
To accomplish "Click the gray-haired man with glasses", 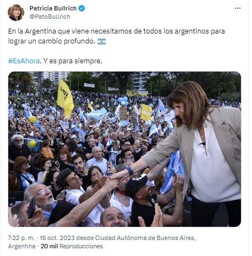I will [x=43, y=197].
